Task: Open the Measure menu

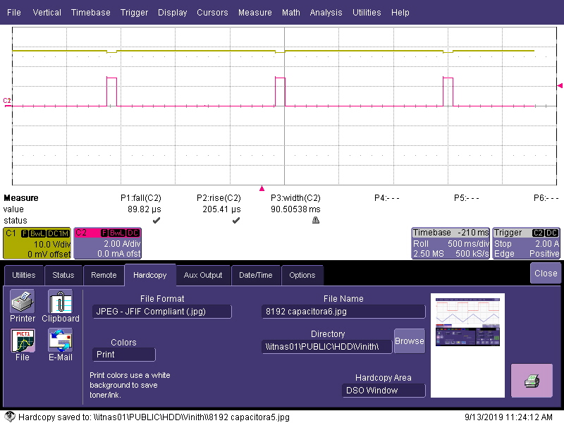Action: (255, 13)
